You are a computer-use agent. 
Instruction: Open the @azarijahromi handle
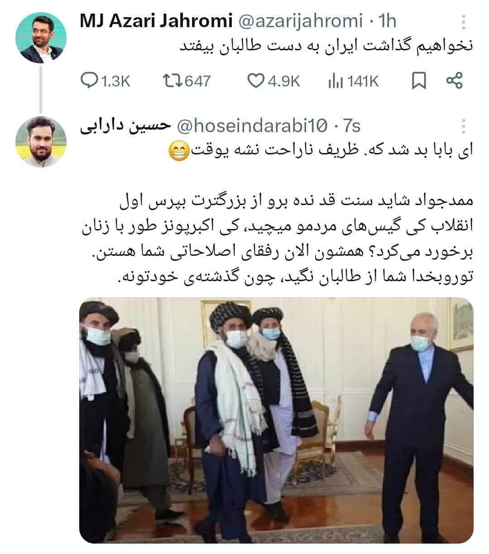300,21
